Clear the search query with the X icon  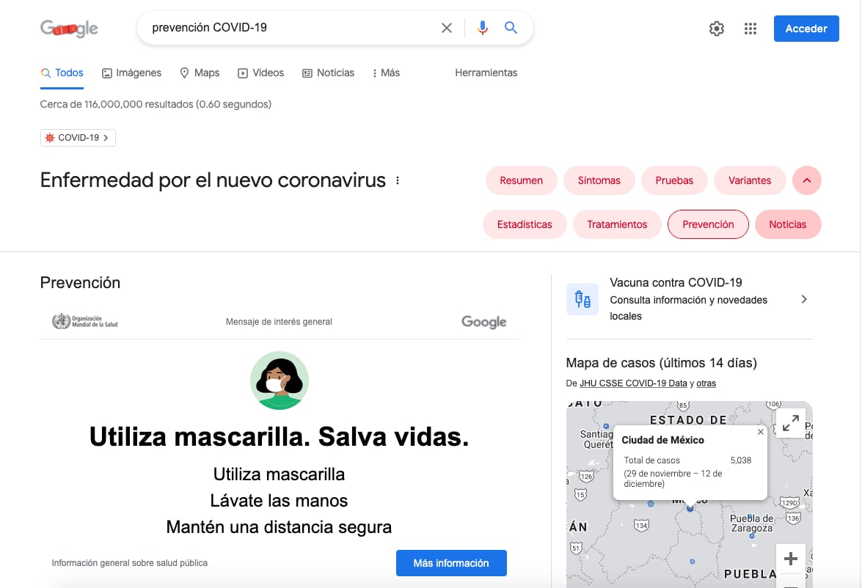(447, 27)
